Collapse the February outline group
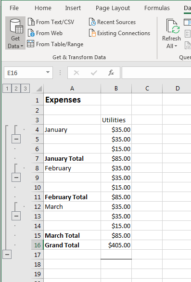 pos(16,178)
